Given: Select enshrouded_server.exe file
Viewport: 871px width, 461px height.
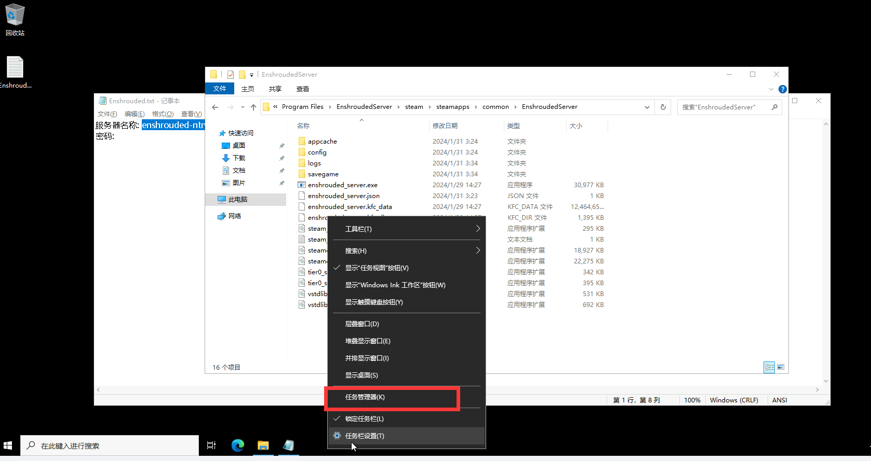Looking at the screenshot, I should click(x=342, y=185).
